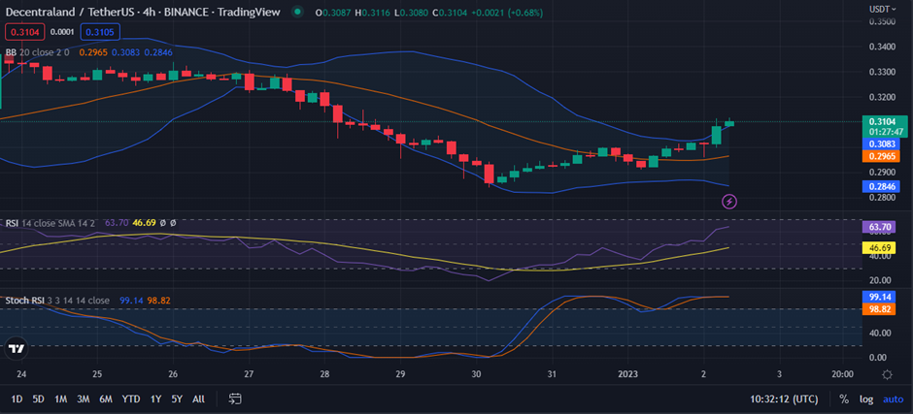This screenshot has height=414, width=913.
Task: Open the TradingView logo link
Action: click(17, 349)
